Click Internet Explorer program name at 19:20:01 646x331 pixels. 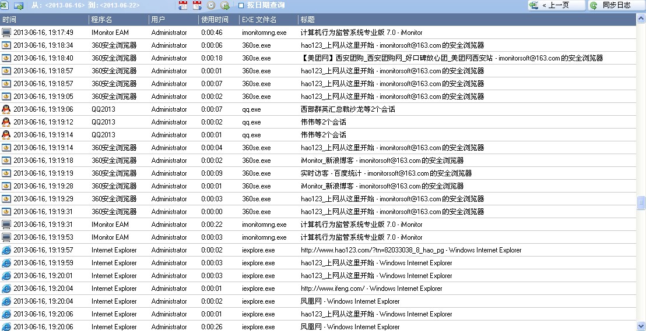point(114,276)
